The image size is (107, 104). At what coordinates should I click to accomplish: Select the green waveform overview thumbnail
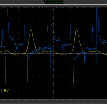[x=53, y=2]
